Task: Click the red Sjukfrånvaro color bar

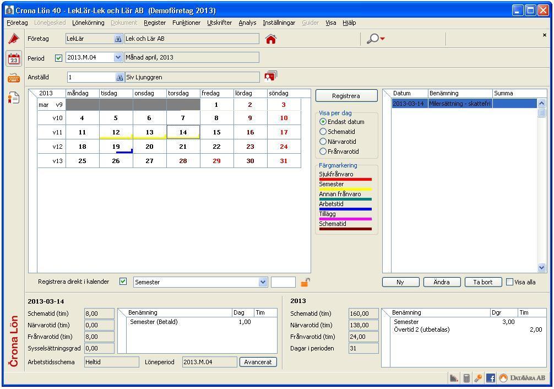Action: (x=345, y=179)
